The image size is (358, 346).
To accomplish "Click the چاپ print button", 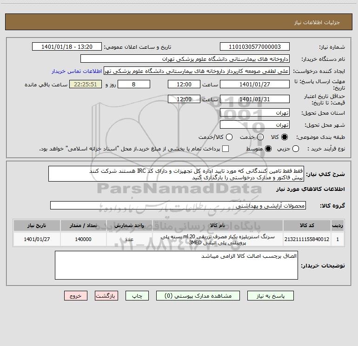I will click(x=137, y=296).
